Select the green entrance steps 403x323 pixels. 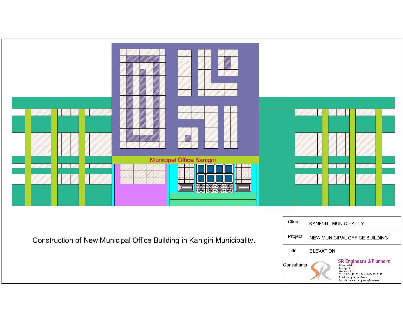(x=213, y=199)
